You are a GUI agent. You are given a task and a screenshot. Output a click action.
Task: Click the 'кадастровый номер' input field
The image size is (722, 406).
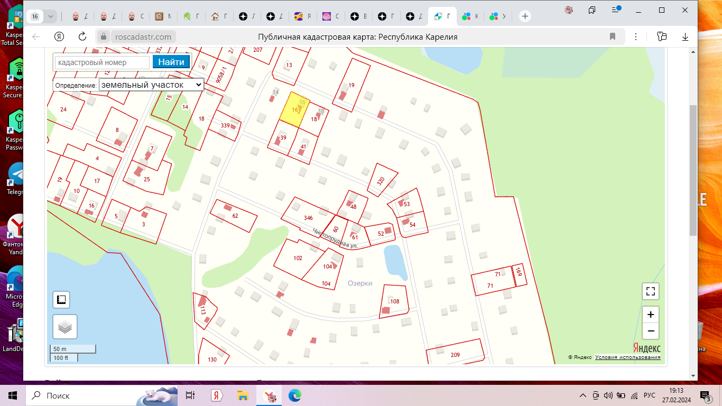point(102,62)
